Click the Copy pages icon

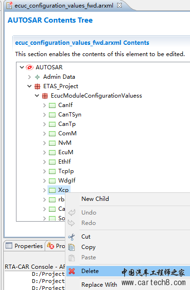pyautogui.click(x=71, y=247)
